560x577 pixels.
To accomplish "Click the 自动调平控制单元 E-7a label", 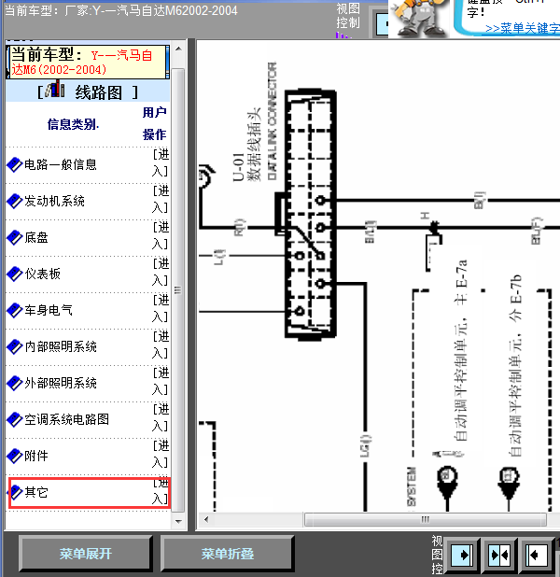I will tap(461, 350).
